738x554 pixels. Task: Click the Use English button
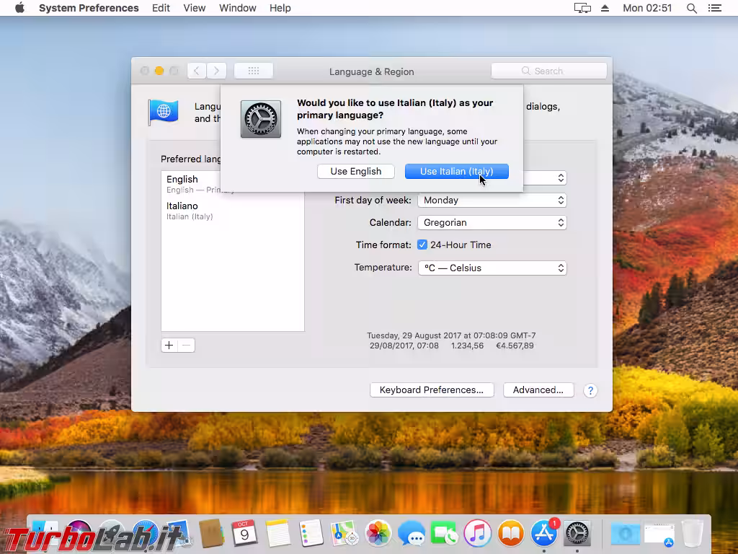point(355,171)
